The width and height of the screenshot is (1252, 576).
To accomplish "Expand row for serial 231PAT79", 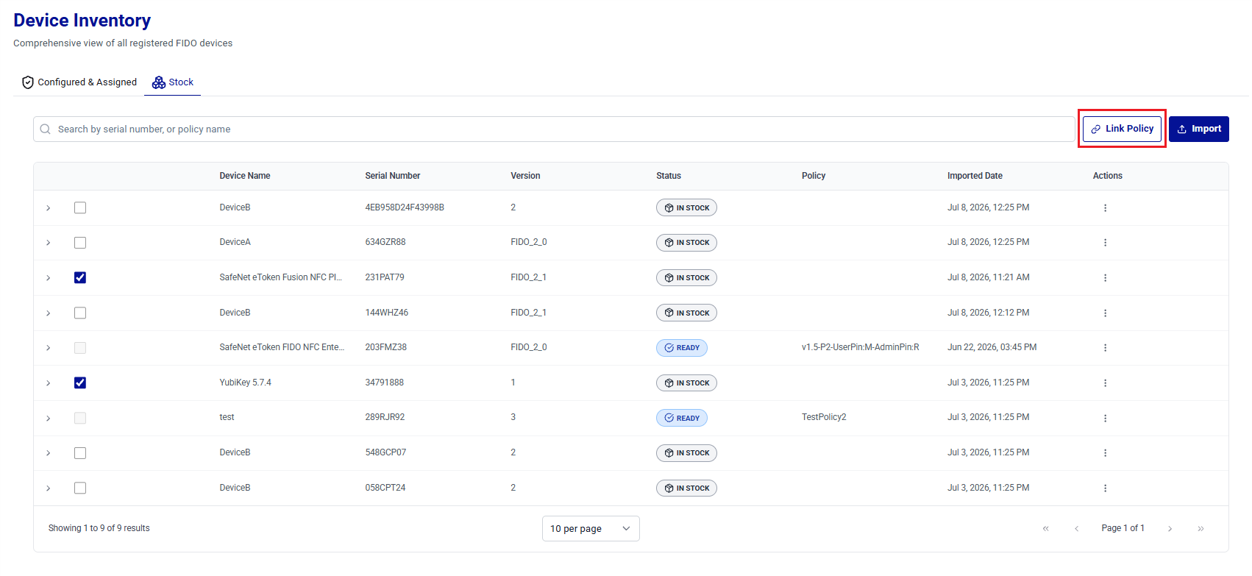I will point(49,278).
